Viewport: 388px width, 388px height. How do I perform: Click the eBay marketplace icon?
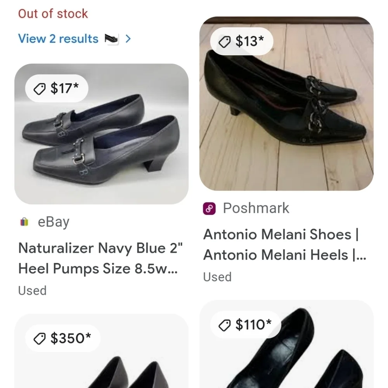pos(24,222)
